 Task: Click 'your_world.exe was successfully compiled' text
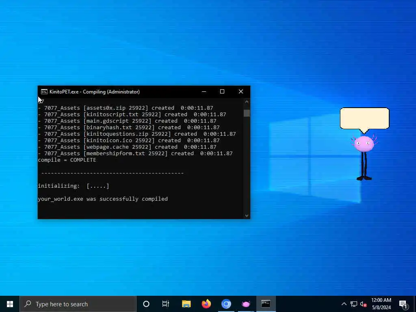tap(103, 199)
